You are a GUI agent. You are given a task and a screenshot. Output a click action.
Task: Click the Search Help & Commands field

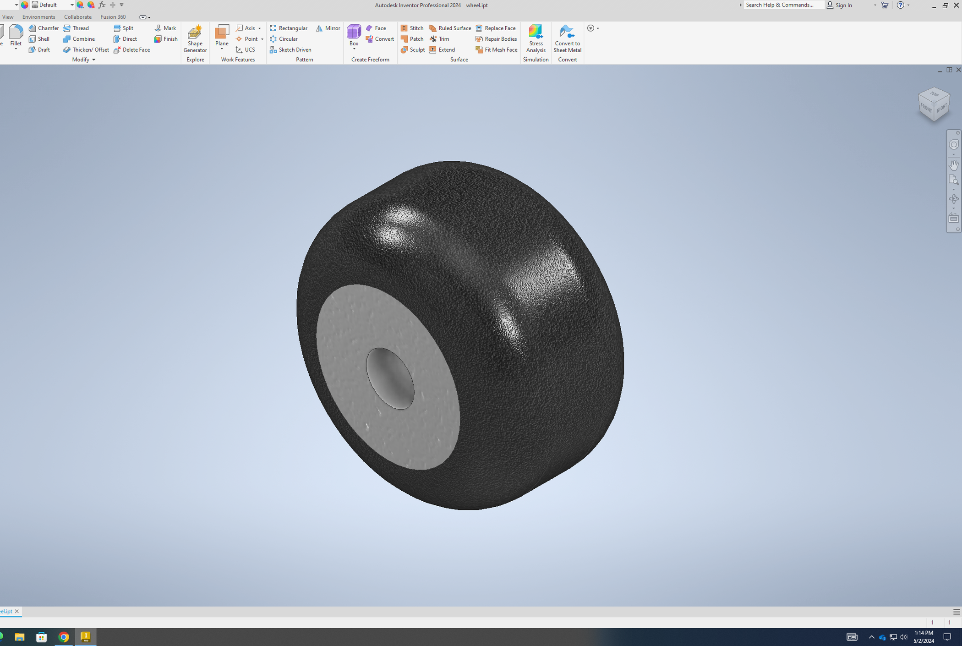point(783,5)
